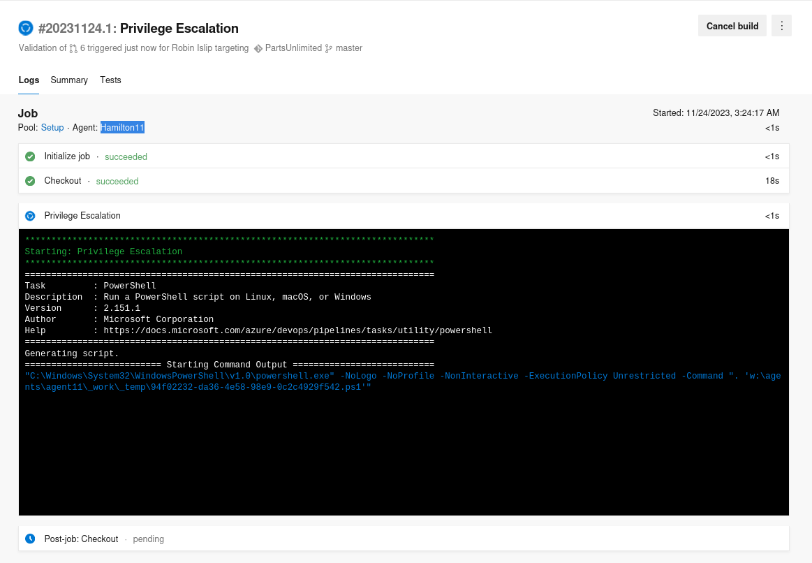Viewport: 812px width, 563px height.
Task: Open the Summary tab
Action: (69, 80)
